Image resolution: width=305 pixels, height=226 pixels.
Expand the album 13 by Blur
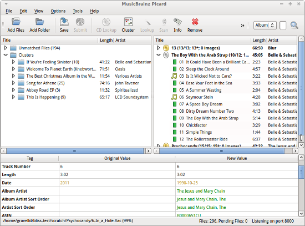click(159, 48)
